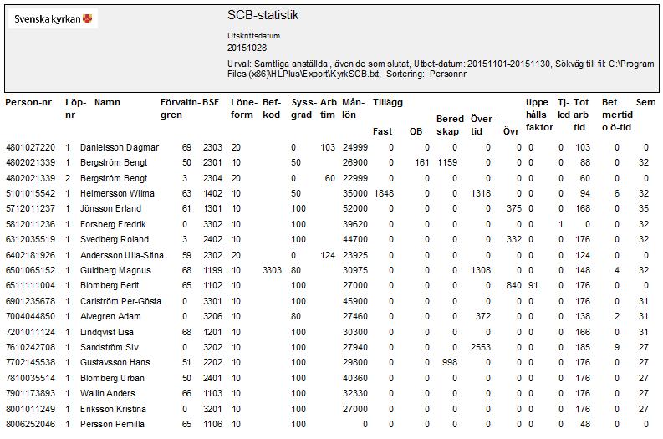Screen dimensions: 663x439
Task: Select Blomberg Berit's Övr value 840
Action: click(x=513, y=285)
